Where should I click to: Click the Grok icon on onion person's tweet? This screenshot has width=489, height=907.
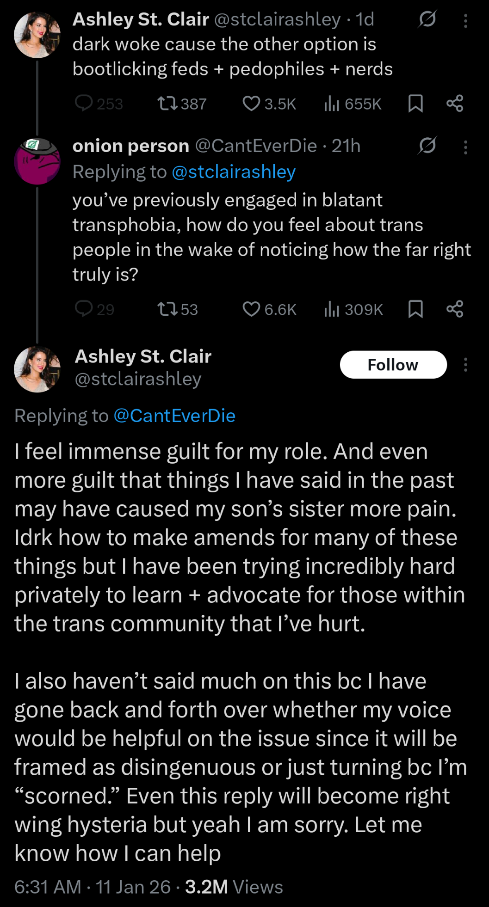click(x=427, y=146)
